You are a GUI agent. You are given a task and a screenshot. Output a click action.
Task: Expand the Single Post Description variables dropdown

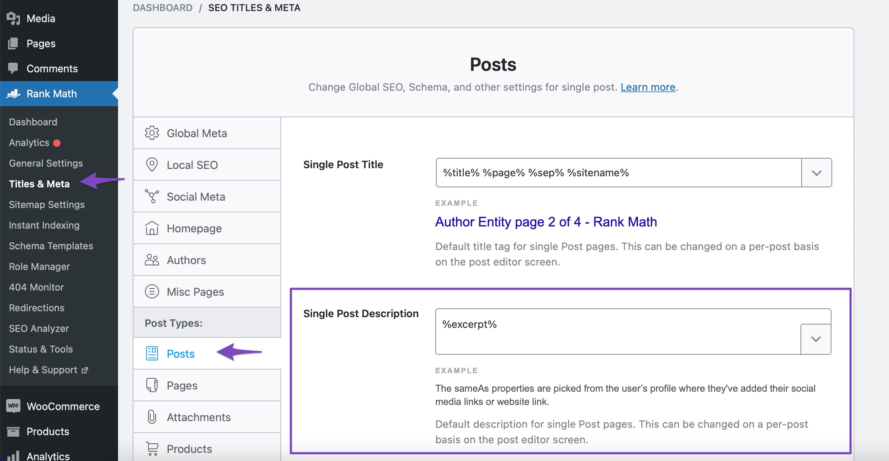click(x=816, y=339)
